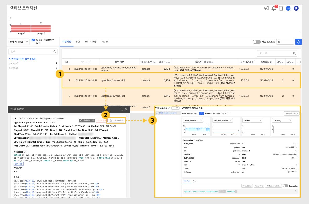Viewport: 309px width, 204px height.
Task: Select petapp7 in slow agent list
Action: (x=33, y=63)
